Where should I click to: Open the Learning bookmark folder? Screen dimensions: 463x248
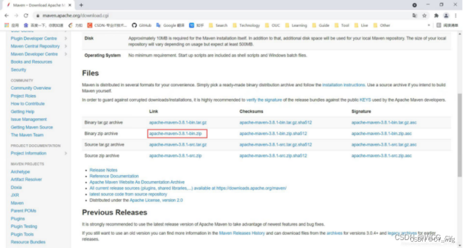(296, 25)
